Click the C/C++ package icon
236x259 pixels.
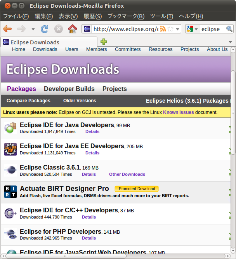10,213
